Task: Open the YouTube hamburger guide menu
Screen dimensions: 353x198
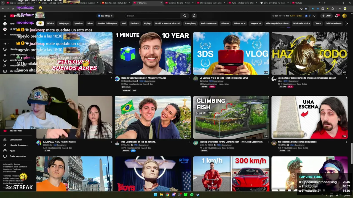Action: (5, 16)
